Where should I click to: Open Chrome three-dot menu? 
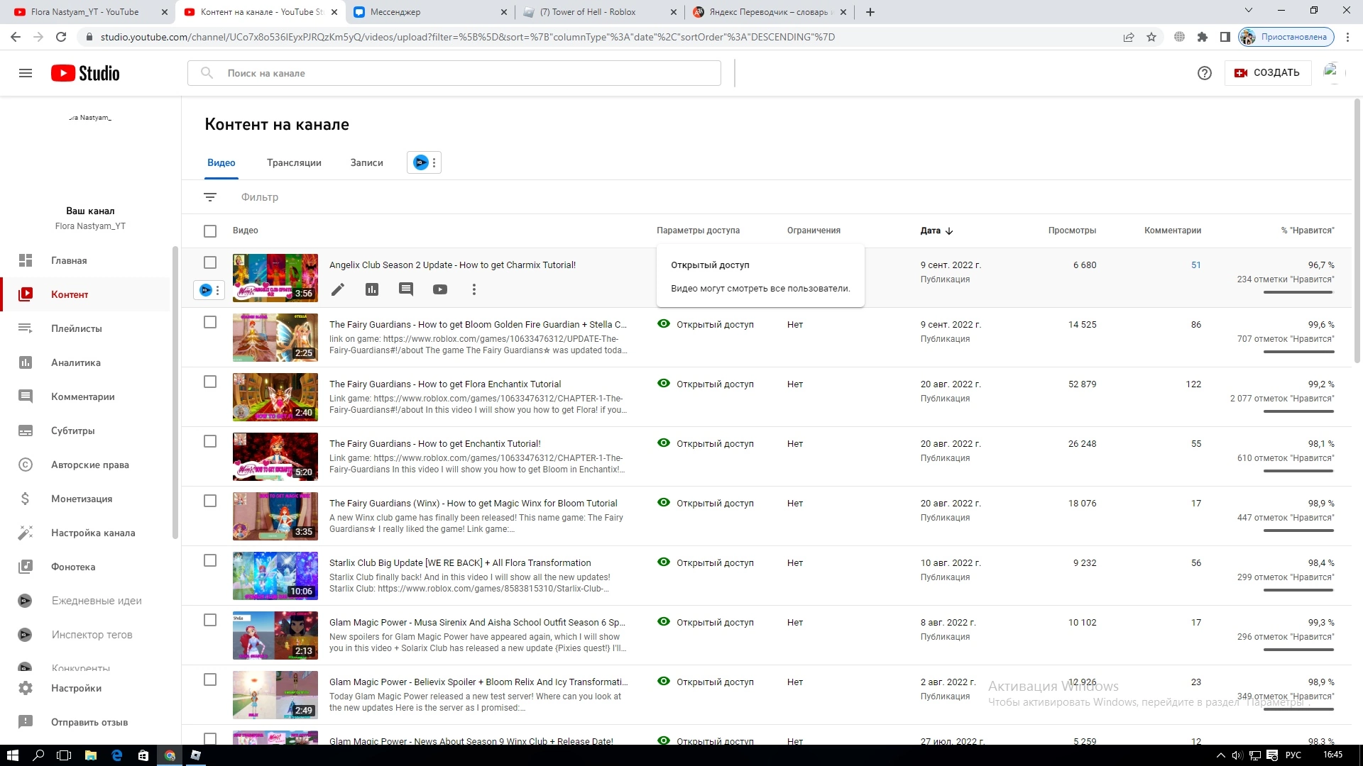click(1349, 37)
